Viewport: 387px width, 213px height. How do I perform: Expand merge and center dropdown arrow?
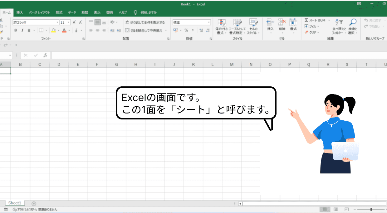pos(166,30)
